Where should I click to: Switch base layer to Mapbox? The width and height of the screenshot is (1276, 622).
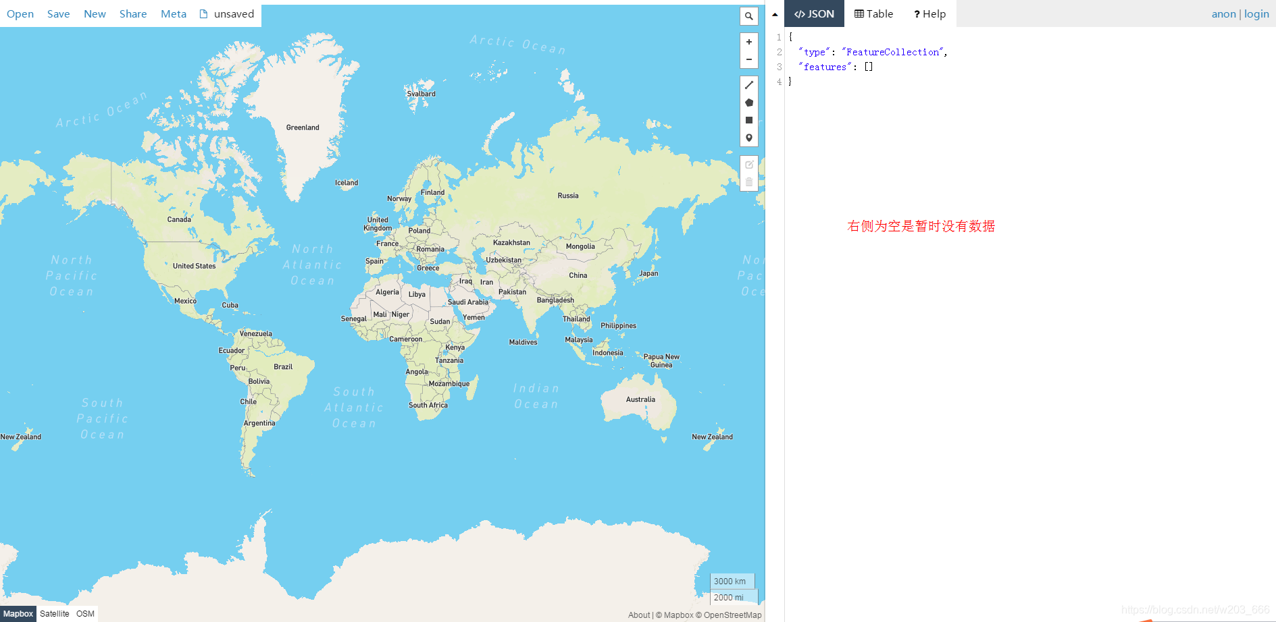coord(18,614)
